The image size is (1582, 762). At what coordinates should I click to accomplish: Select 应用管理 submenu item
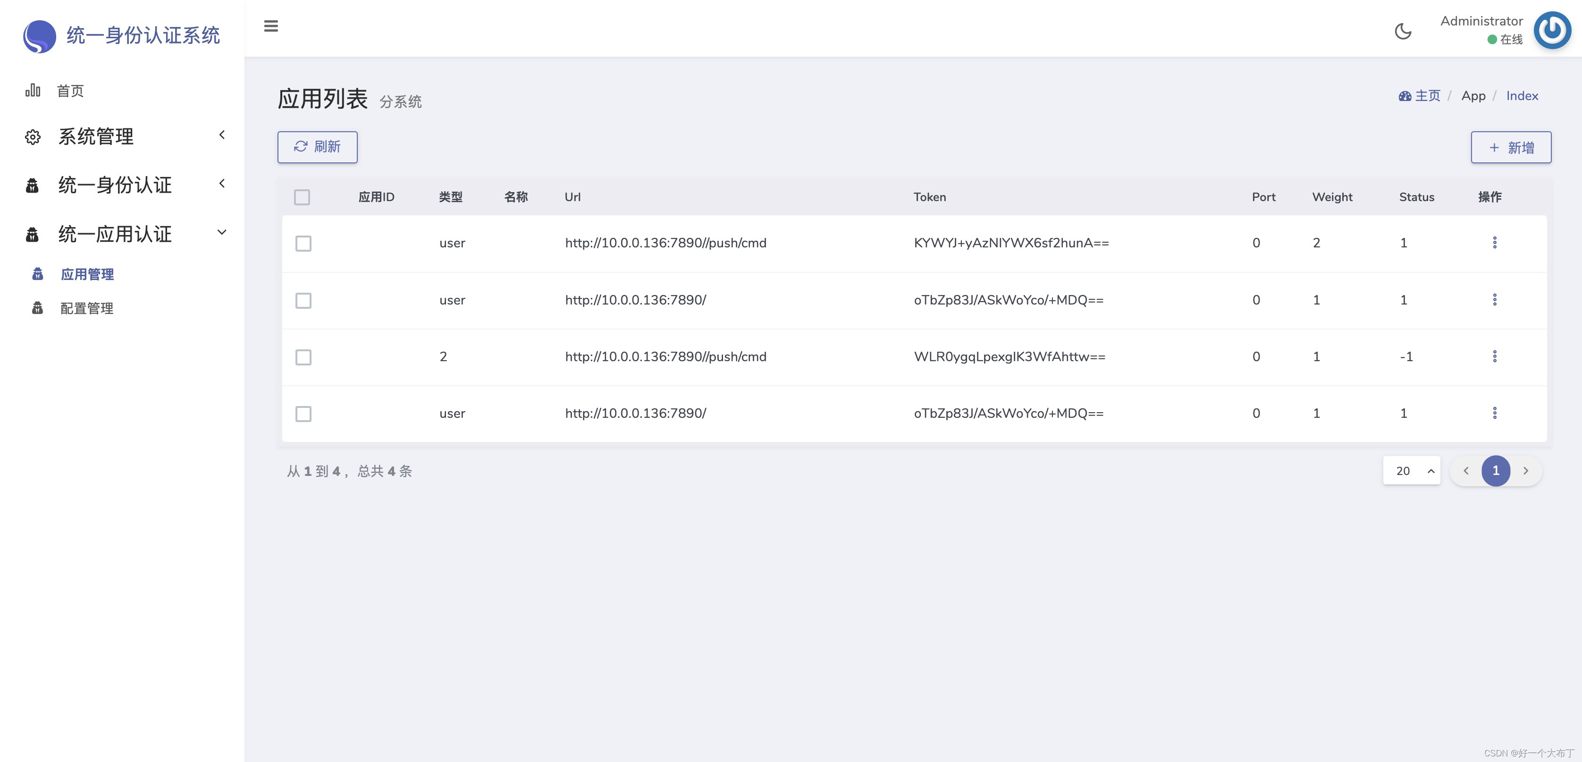point(87,274)
